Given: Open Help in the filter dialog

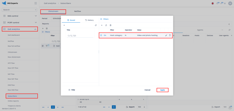Looking at the screenshot, I should (x=71, y=90).
